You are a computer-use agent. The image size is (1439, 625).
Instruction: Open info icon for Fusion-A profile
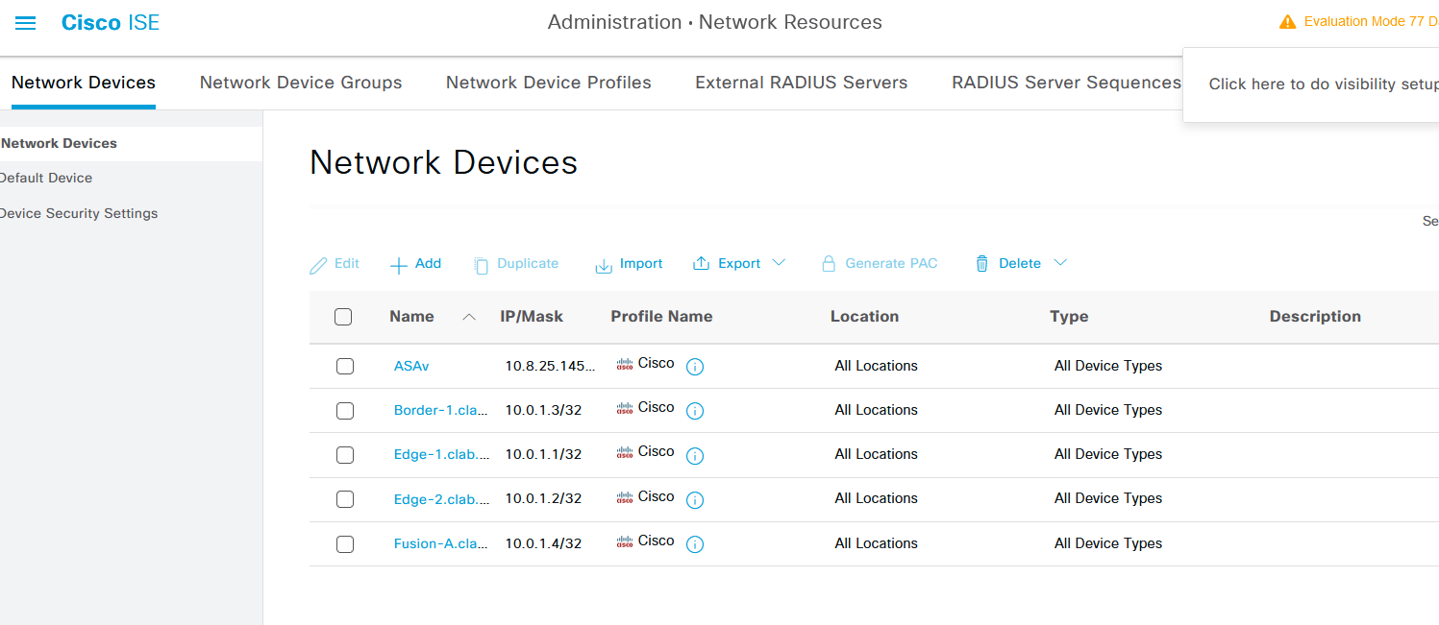tap(695, 544)
